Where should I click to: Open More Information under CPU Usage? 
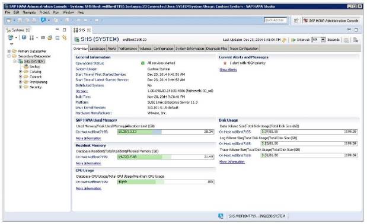click(x=88, y=188)
